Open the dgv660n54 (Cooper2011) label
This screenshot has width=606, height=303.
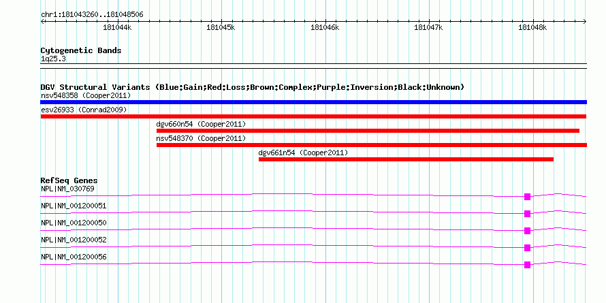201,124
